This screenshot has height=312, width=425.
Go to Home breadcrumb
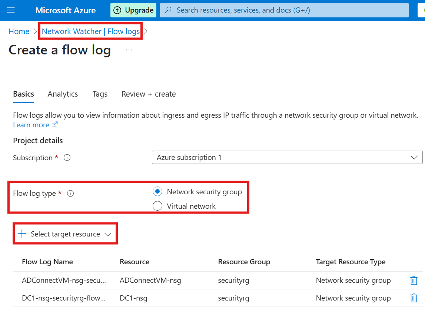(x=19, y=31)
